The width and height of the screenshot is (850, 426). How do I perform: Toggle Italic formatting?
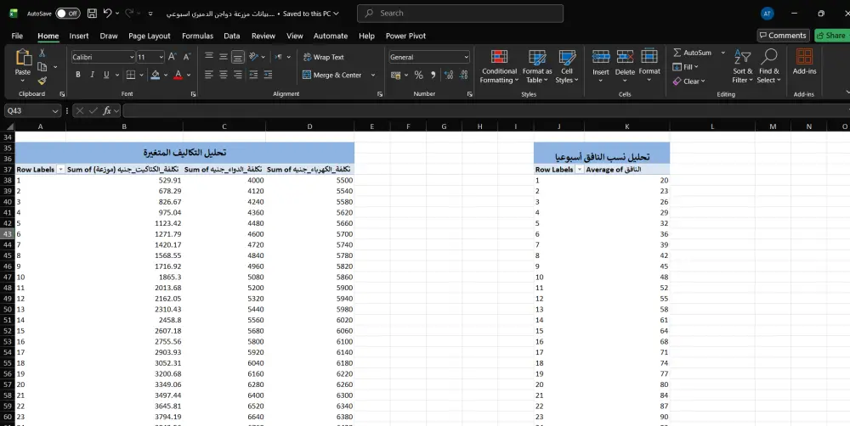[92, 75]
